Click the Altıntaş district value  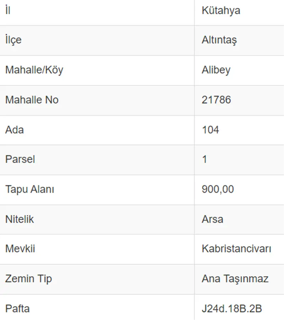click(x=219, y=40)
